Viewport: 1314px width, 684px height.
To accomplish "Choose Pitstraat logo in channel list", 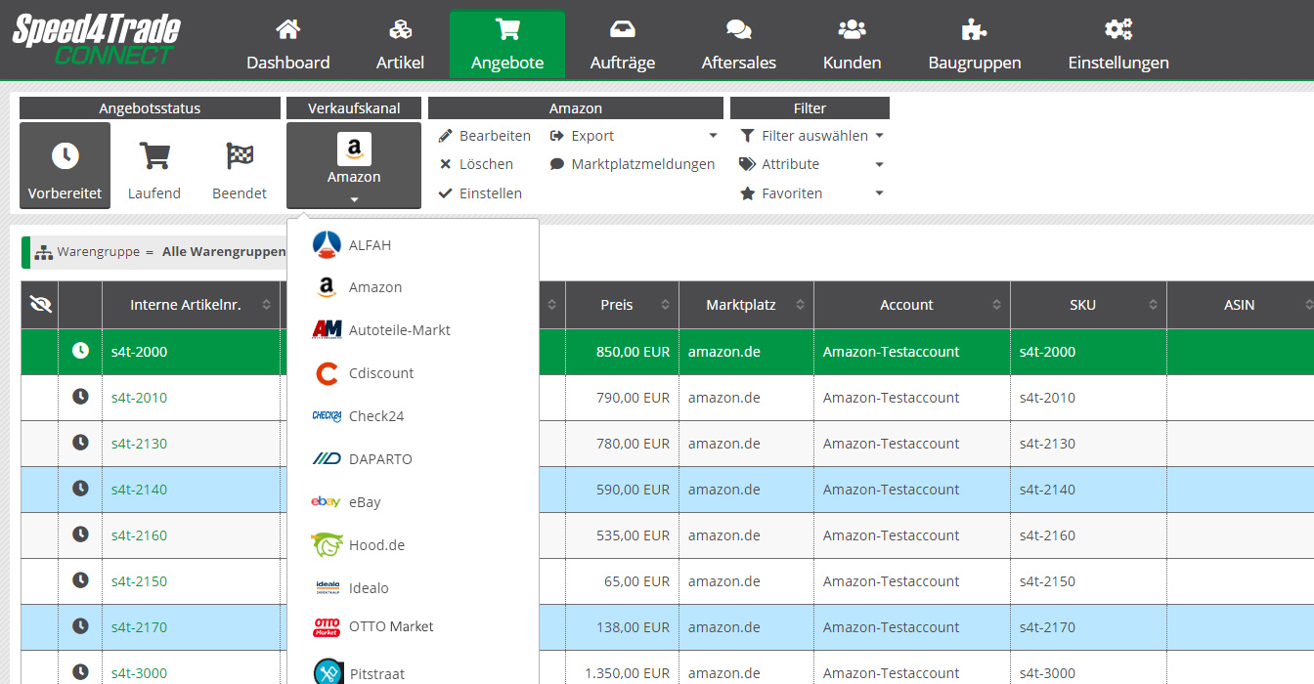I will [328, 673].
